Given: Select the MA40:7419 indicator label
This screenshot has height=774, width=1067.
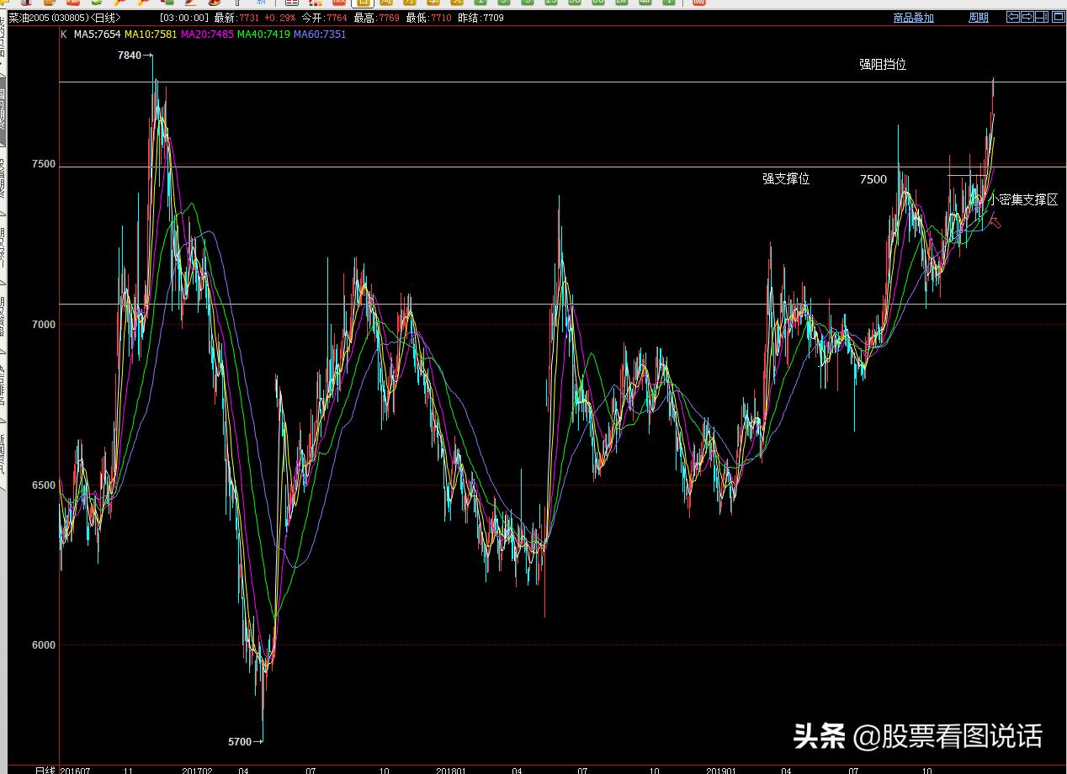Looking at the screenshot, I should (x=263, y=34).
